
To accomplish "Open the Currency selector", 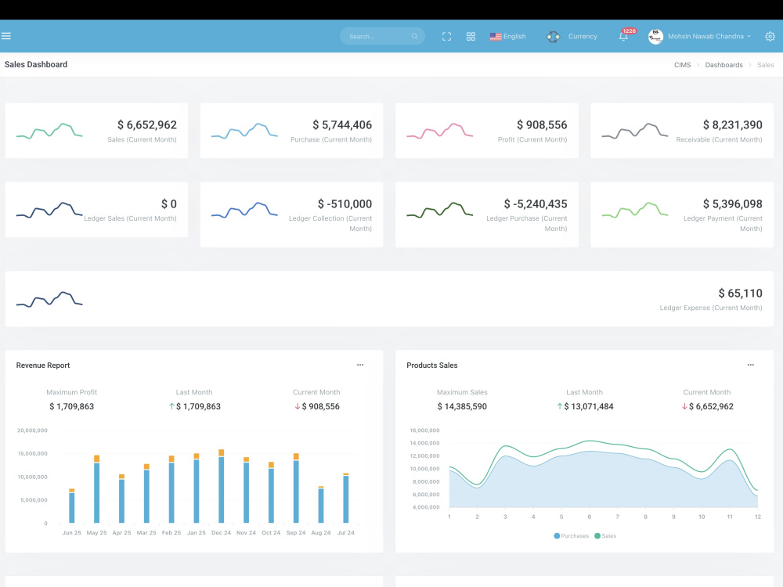I will (583, 37).
